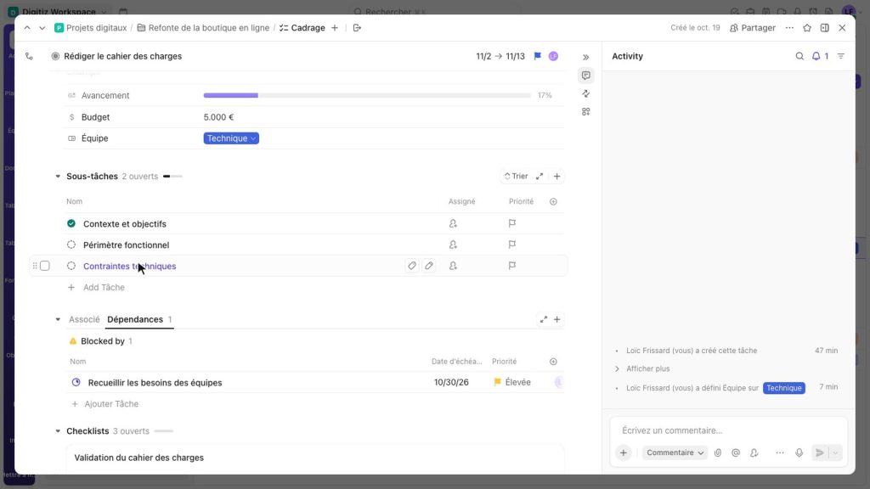The height and width of the screenshot is (489, 870).
Task: Open the three-dot task options menu
Action: (789, 28)
